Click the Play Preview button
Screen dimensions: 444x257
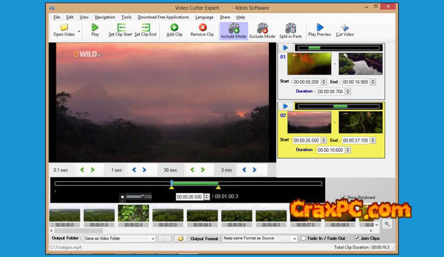[320, 28]
